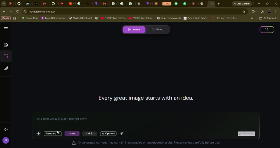The height and width of the screenshot is (148, 280).
Task: Open Google Drive bookmark
Action: point(30,18)
